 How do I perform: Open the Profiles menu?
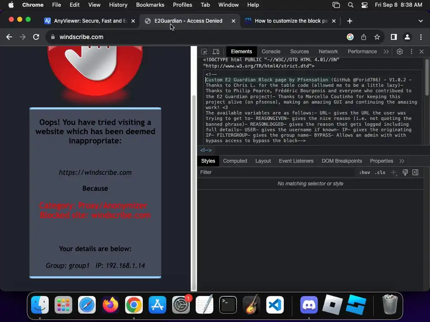182,5
